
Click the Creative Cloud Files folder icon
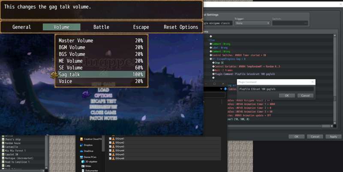tap(81, 139)
